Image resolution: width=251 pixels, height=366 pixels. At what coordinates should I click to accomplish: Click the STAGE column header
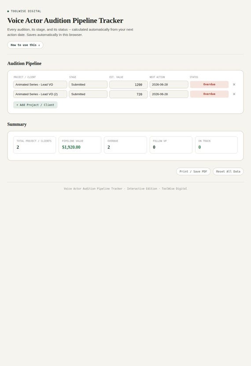click(x=73, y=77)
